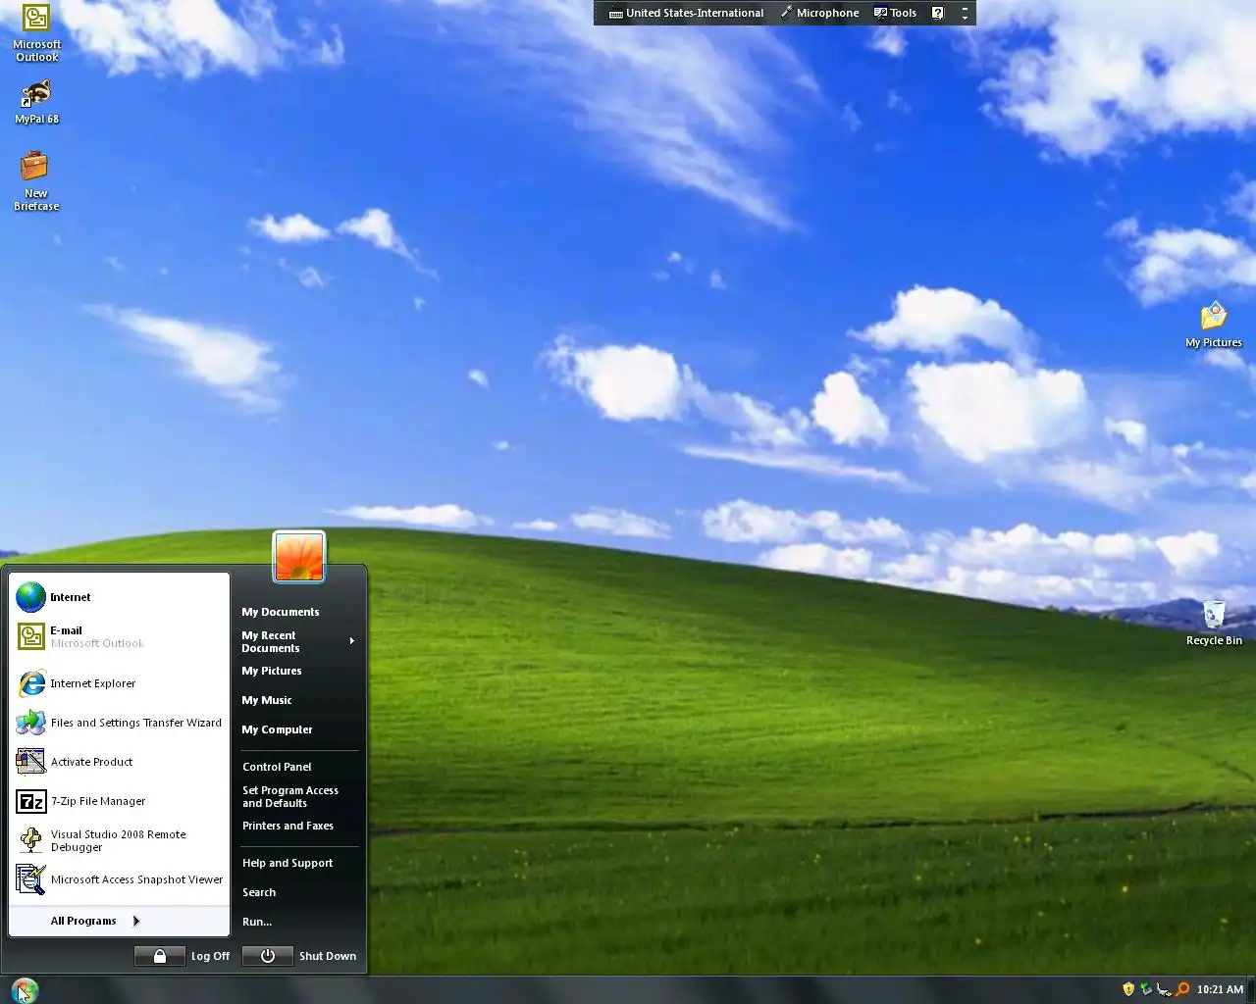
Task: Click the Shut Down power button
Action: (267, 956)
